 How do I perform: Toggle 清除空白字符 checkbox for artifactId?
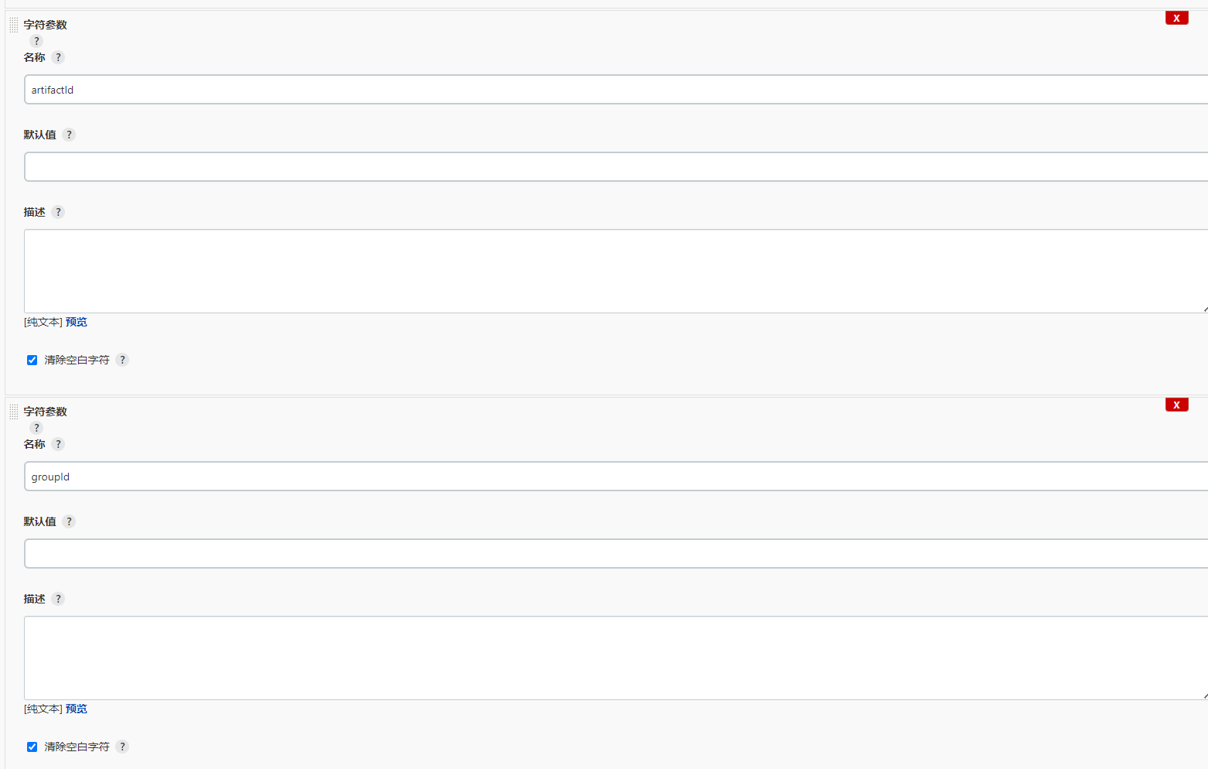click(x=32, y=360)
